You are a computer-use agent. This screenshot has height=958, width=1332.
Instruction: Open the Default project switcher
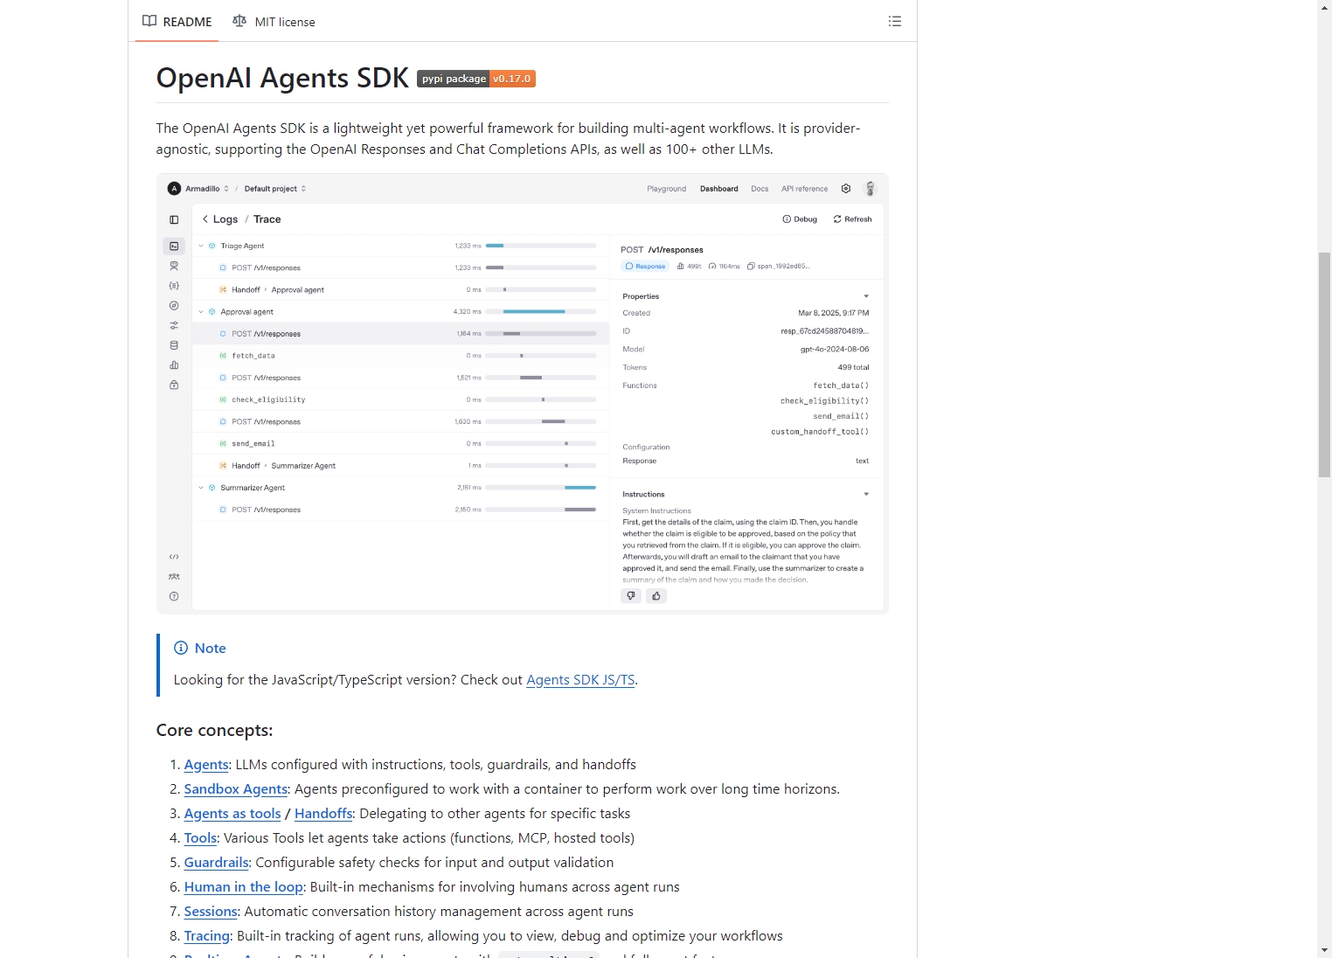click(275, 189)
